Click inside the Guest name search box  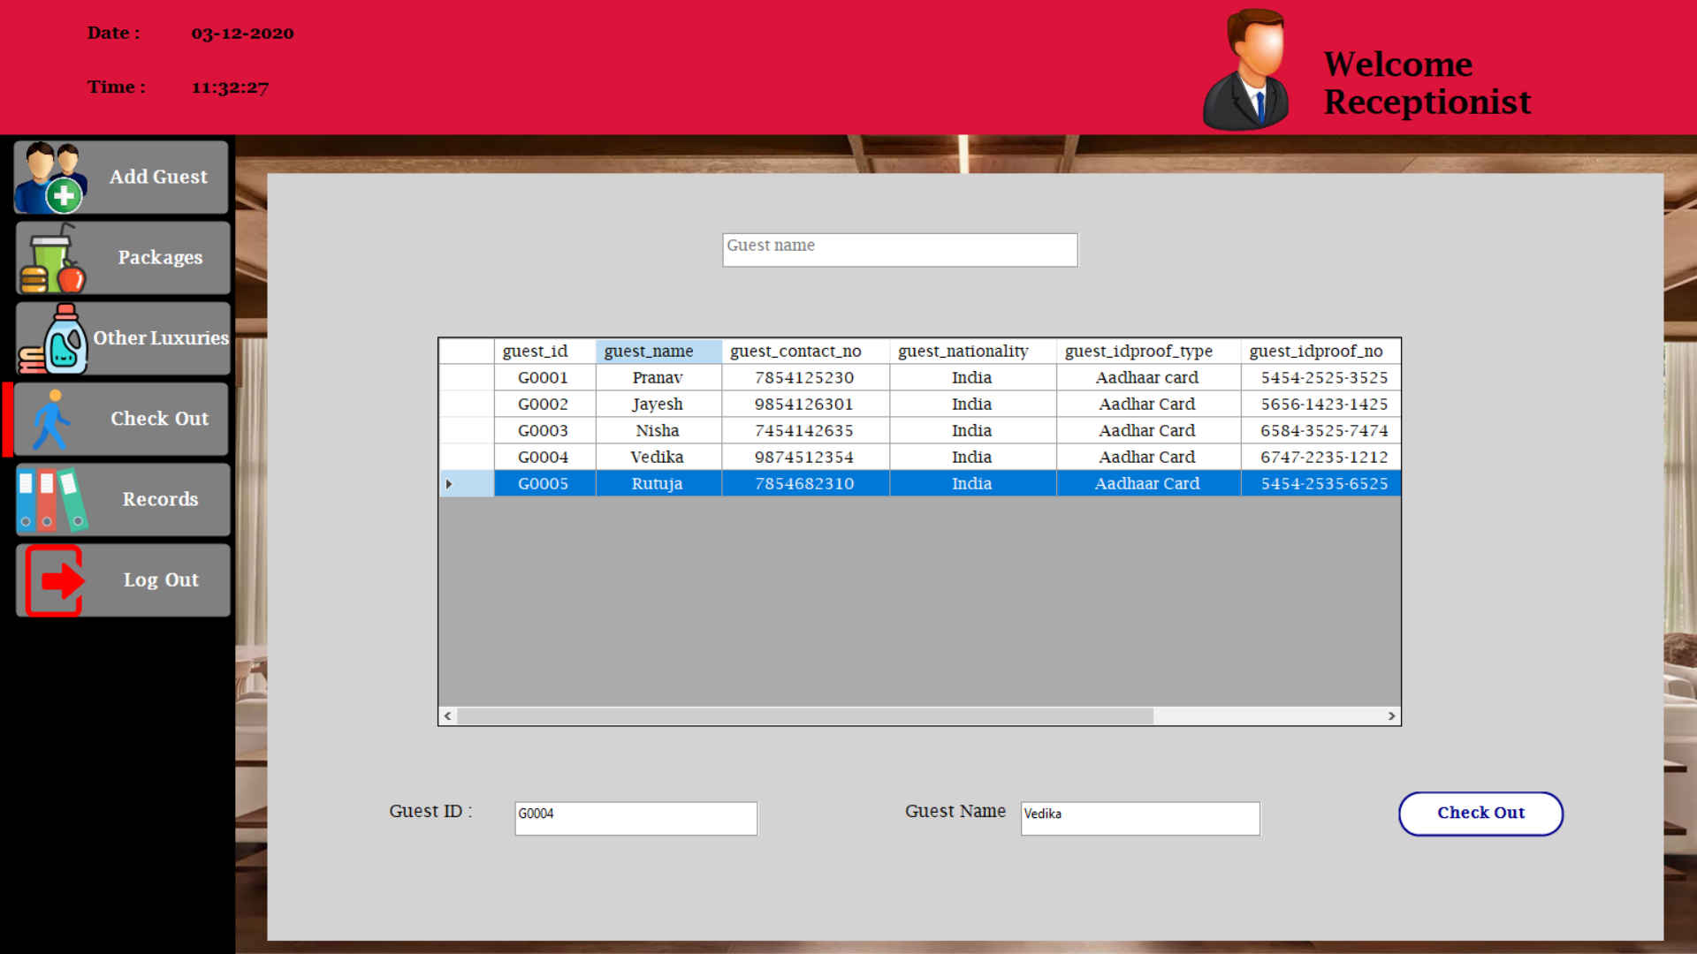tap(899, 249)
